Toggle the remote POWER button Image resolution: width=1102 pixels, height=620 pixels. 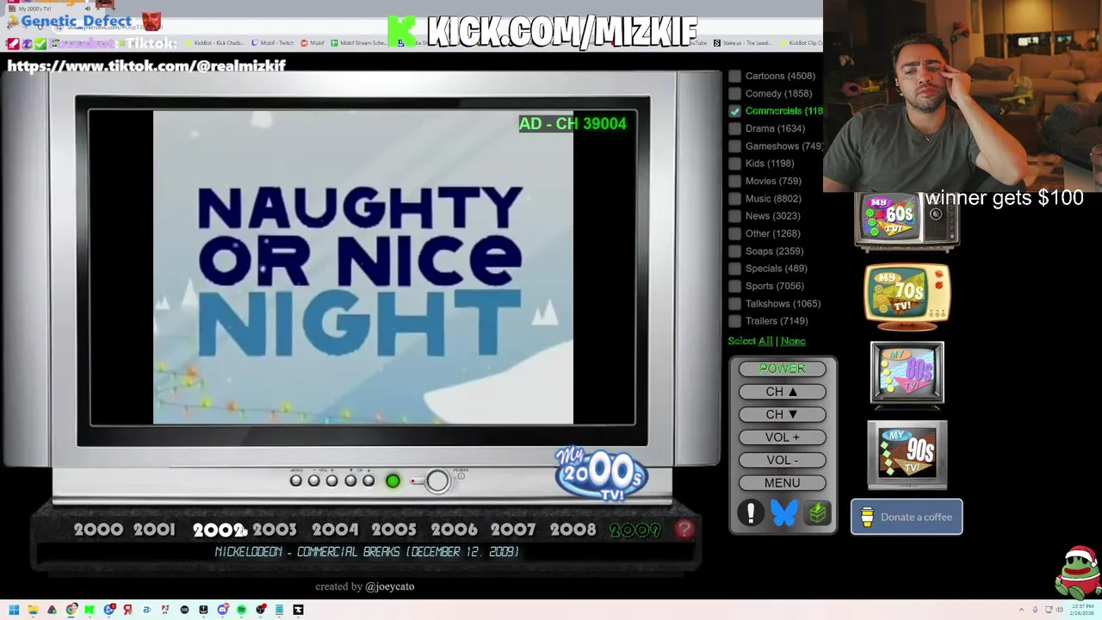pos(782,369)
